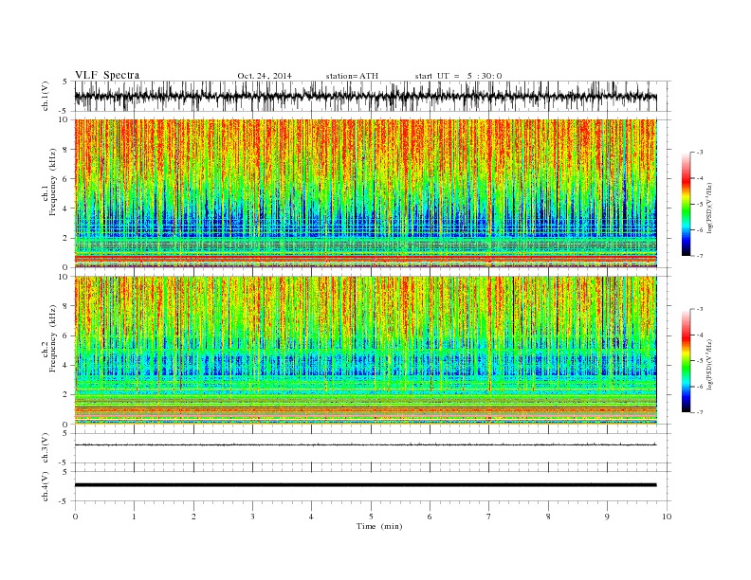Click the time axis tick label "9"
The image size is (751, 580).
(607, 517)
